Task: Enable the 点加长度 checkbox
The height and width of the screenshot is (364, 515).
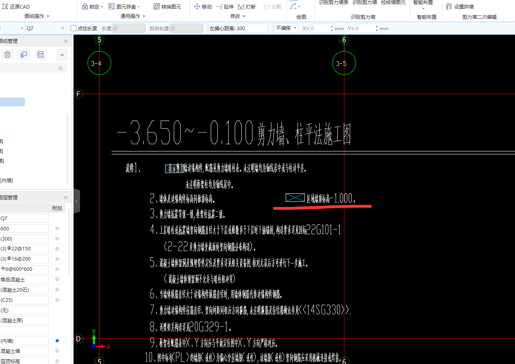Action: pos(74,28)
